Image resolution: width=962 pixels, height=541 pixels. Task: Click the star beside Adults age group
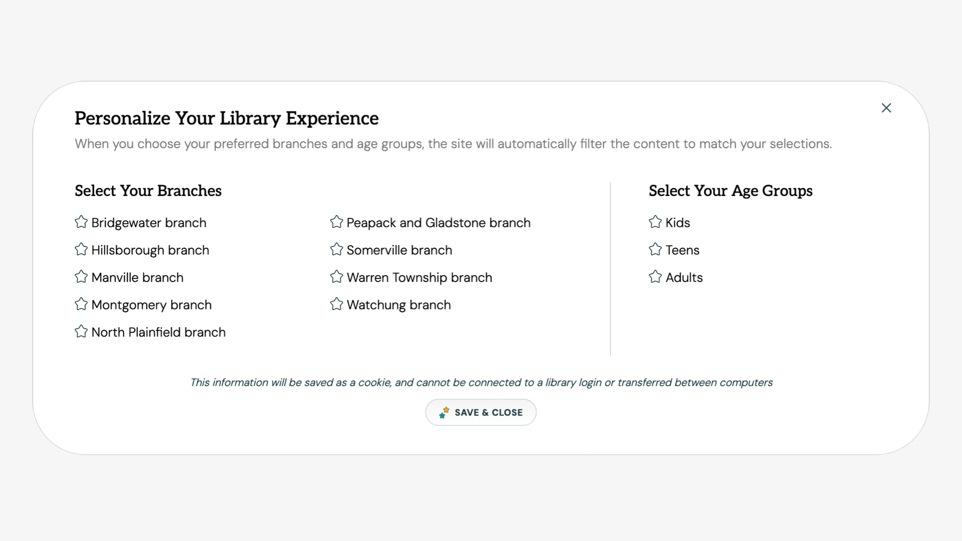(x=655, y=277)
